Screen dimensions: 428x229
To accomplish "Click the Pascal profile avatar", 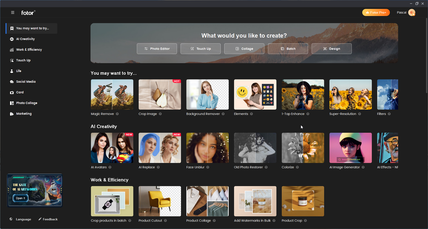I will pos(411,13).
